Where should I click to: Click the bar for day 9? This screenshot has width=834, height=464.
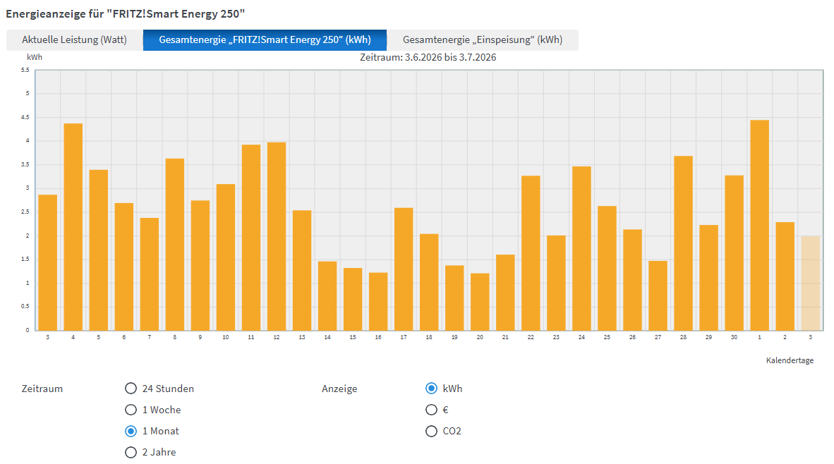[x=200, y=266]
